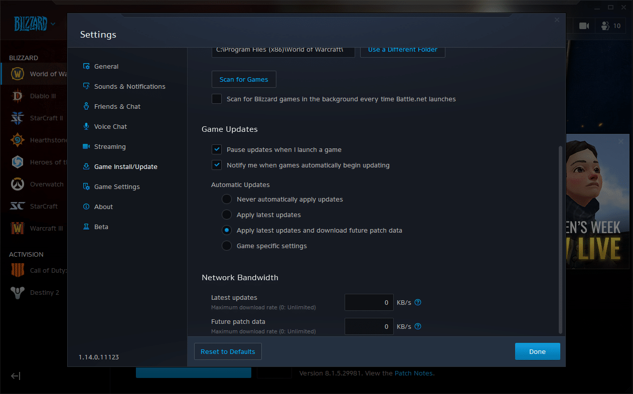Collapse the game sidebar with arrow icon
Image resolution: width=633 pixels, height=394 pixels.
(16, 376)
